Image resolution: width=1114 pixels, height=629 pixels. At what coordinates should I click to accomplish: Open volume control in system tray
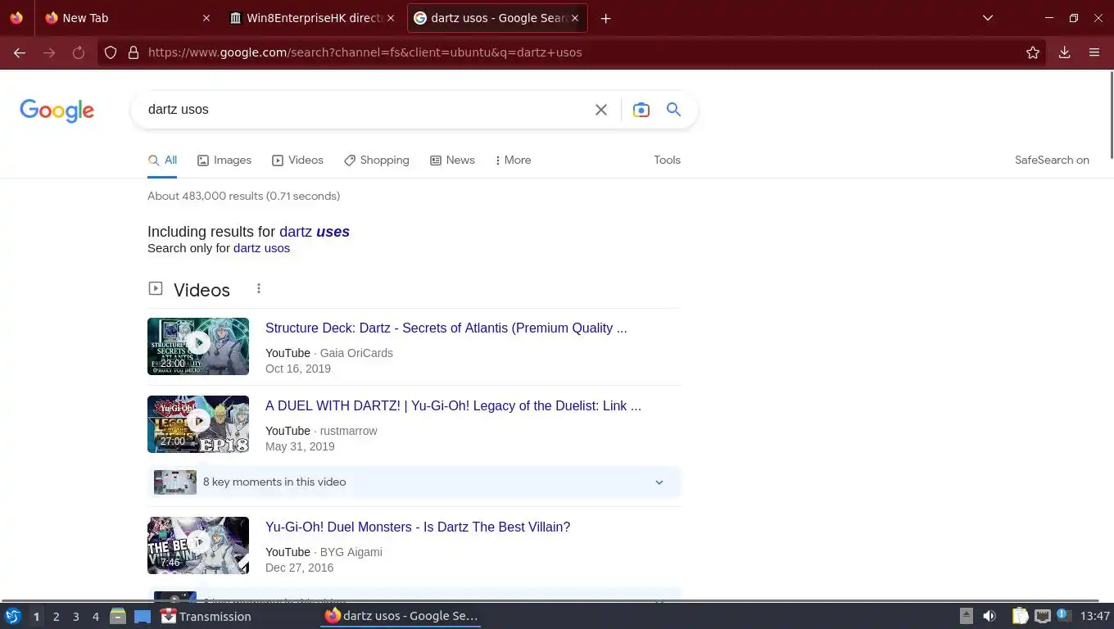989,616
